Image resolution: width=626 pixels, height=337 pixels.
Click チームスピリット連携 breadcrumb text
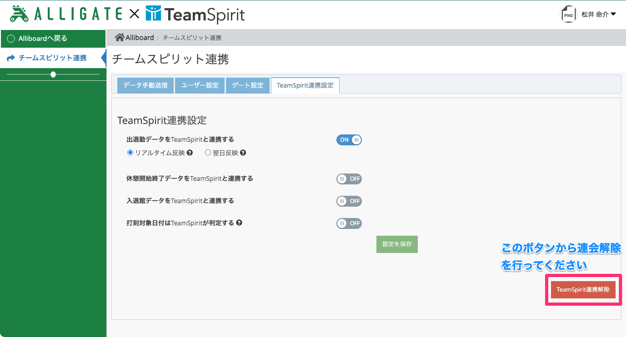(x=192, y=38)
